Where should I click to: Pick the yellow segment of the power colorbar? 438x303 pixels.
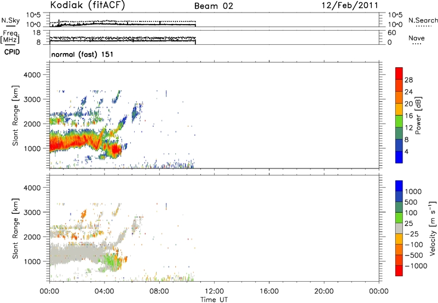(x=399, y=109)
